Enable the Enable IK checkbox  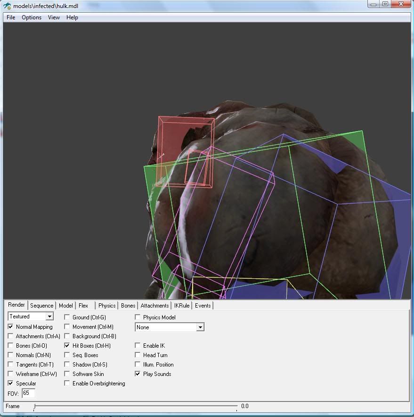point(138,345)
